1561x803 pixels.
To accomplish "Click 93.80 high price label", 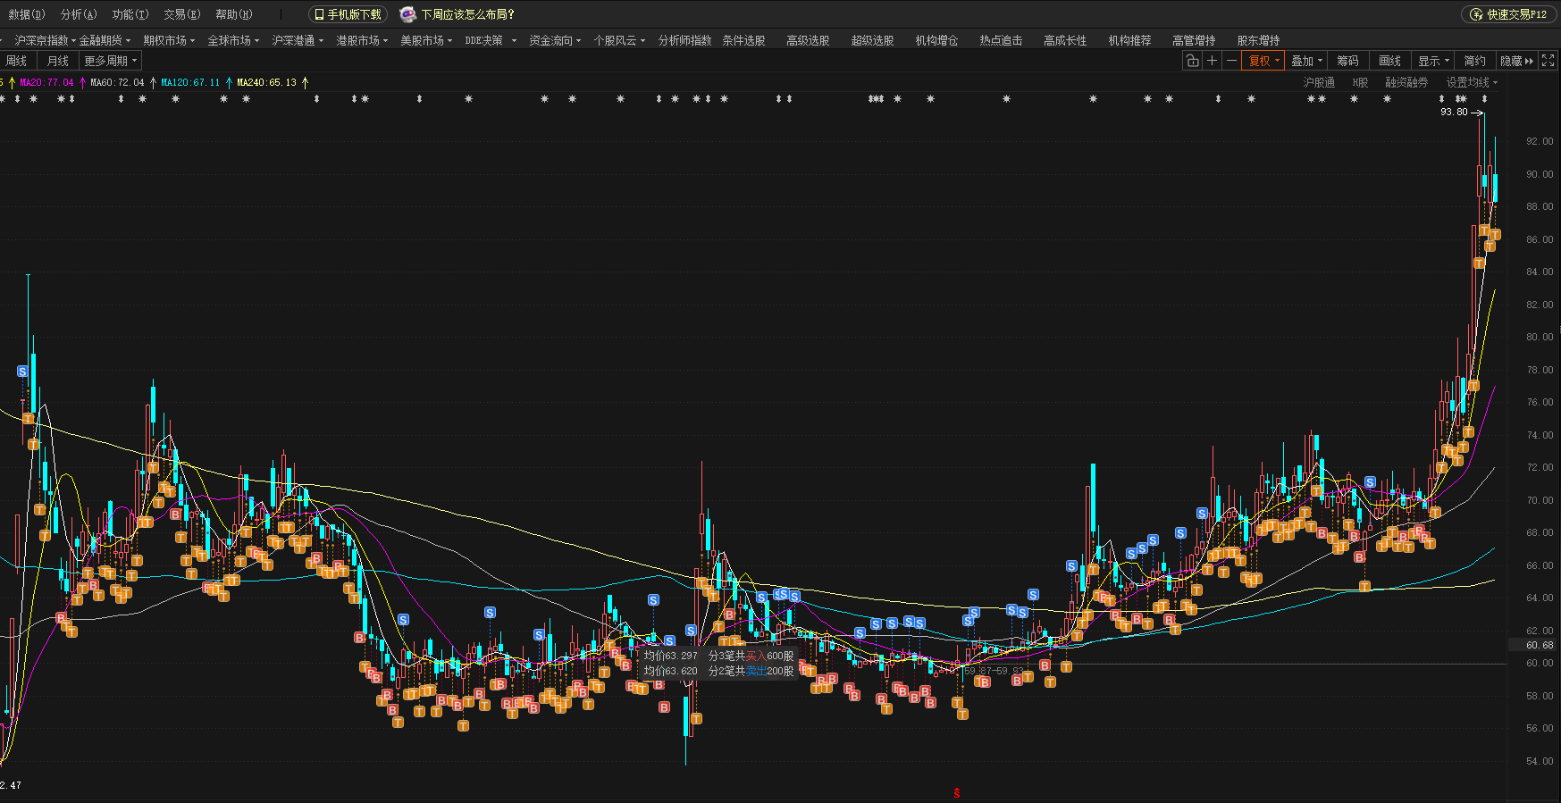I will pos(1454,113).
